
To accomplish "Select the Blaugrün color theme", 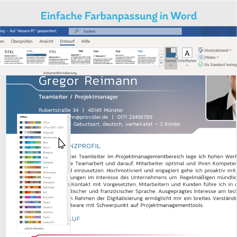I will [x=42, y=152].
